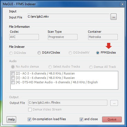
Task: Click the Queue button
Action: click(x=112, y=119)
